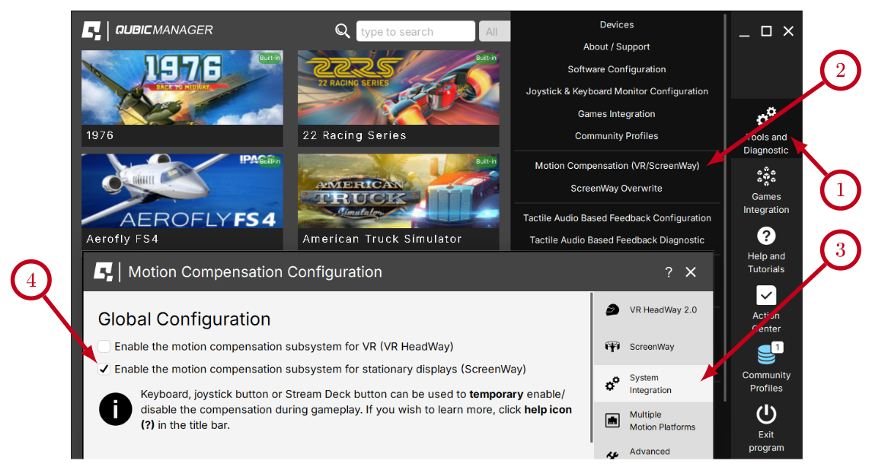The image size is (872, 470).
Task: Select ScreenWay Overwrite menu entry
Action: (x=617, y=188)
